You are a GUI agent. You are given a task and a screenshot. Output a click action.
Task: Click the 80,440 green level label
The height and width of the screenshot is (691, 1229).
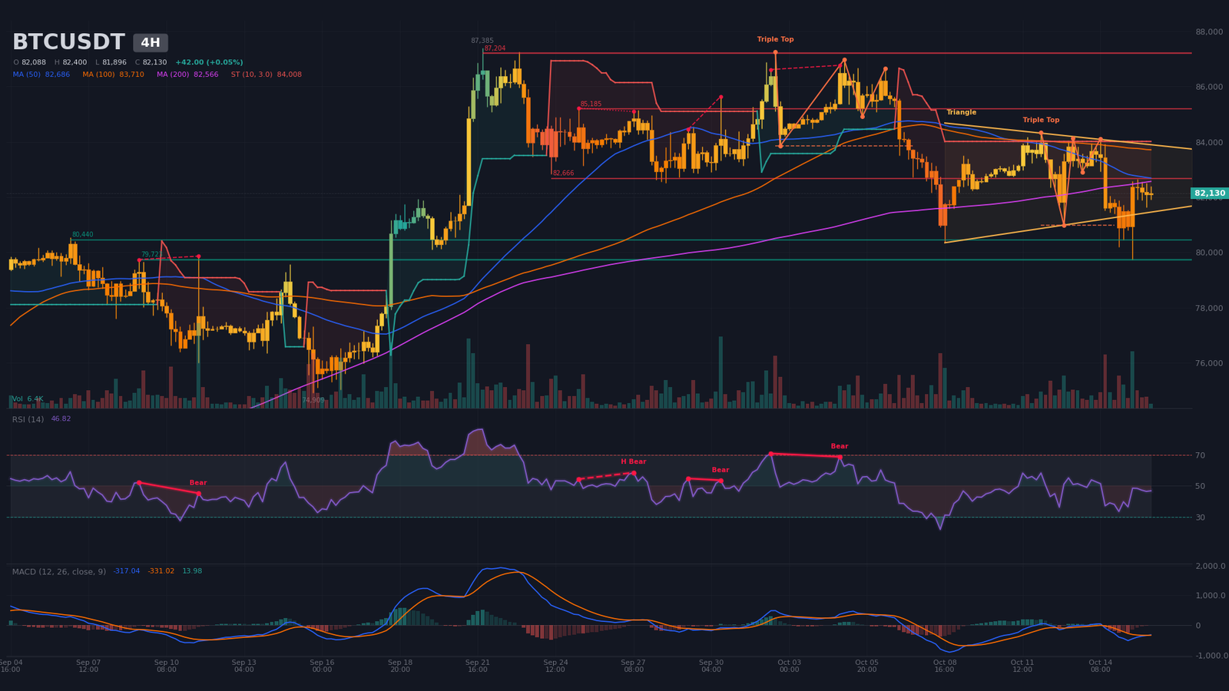pos(83,234)
